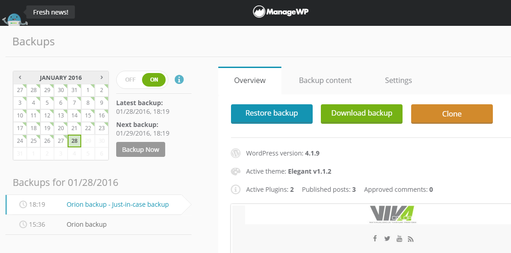511x253 pixels.
Task: Click the RSS feed icon in preview
Action: pos(410,238)
